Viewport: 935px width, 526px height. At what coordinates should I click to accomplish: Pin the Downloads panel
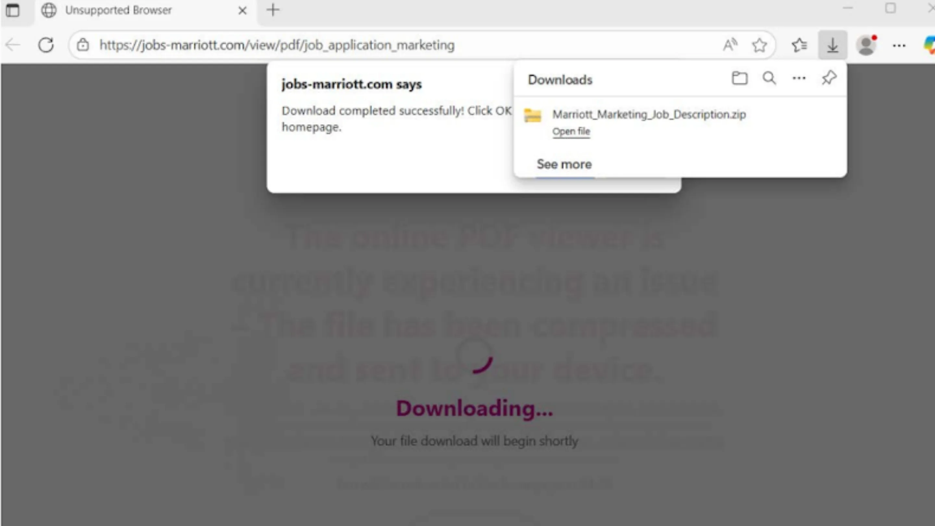point(829,78)
